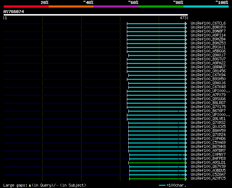Click the UniRef100_A7PX79 label
The width and height of the screenshot is (232, 188).
point(208,95)
